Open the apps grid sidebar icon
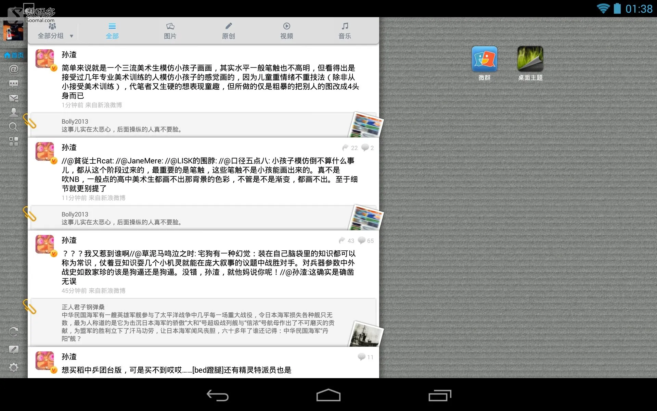This screenshot has width=657, height=411. click(14, 141)
